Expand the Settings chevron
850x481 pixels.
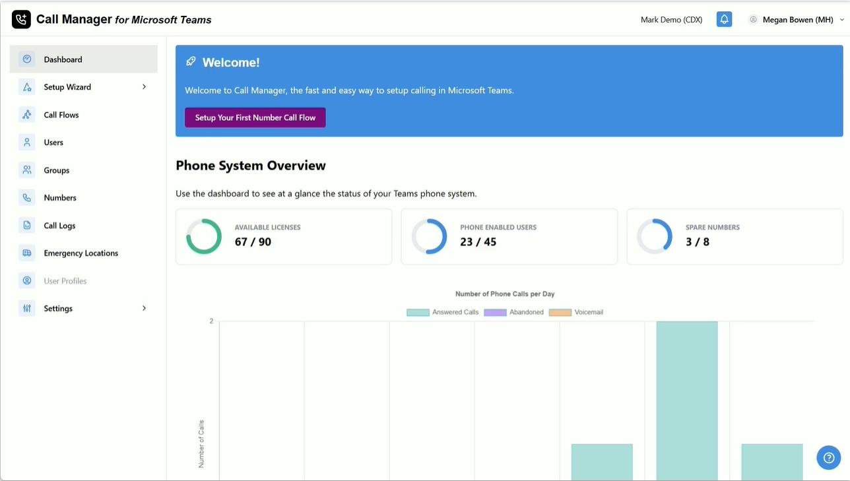[x=144, y=308]
